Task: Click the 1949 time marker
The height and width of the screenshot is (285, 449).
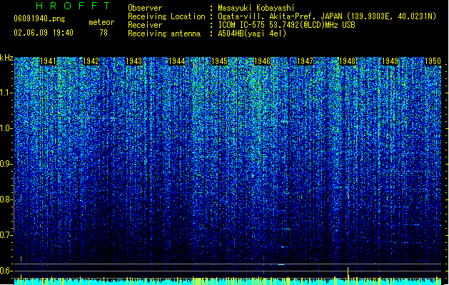Action: click(390, 61)
